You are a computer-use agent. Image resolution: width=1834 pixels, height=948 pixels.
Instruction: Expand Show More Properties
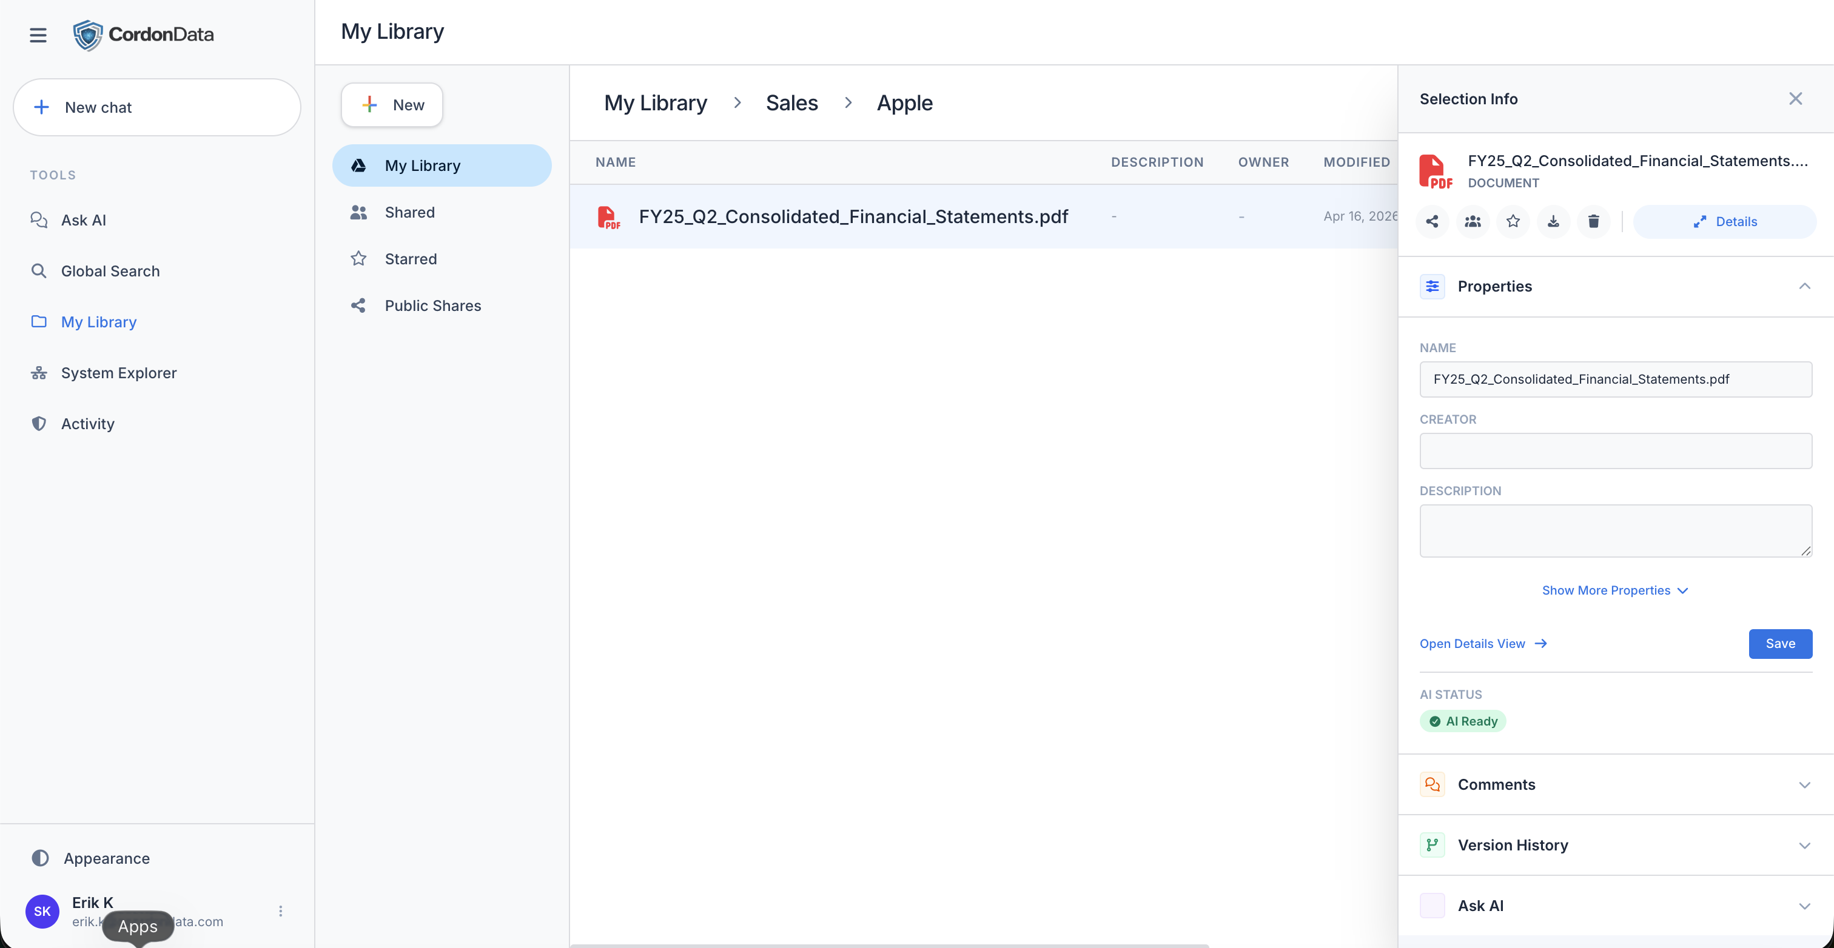tap(1614, 590)
